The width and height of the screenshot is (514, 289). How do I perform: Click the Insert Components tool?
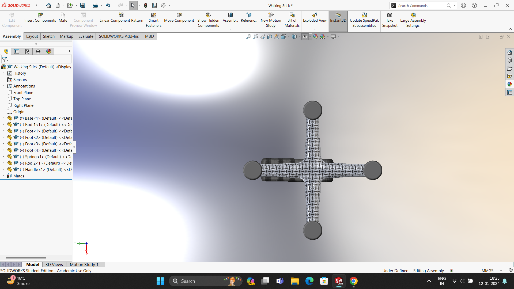(x=40, y=18)
